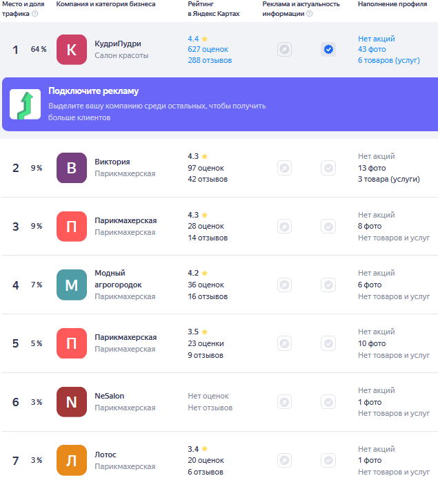The width and height of the screenshot is (438, 487).
Task: Click the blue Нет акций link for КудриПудри
Action: coord(377,39)
